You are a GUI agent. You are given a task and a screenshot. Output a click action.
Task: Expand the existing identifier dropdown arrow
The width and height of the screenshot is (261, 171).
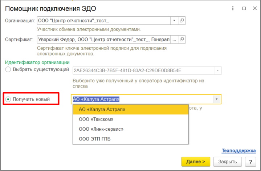click(217, 70)
